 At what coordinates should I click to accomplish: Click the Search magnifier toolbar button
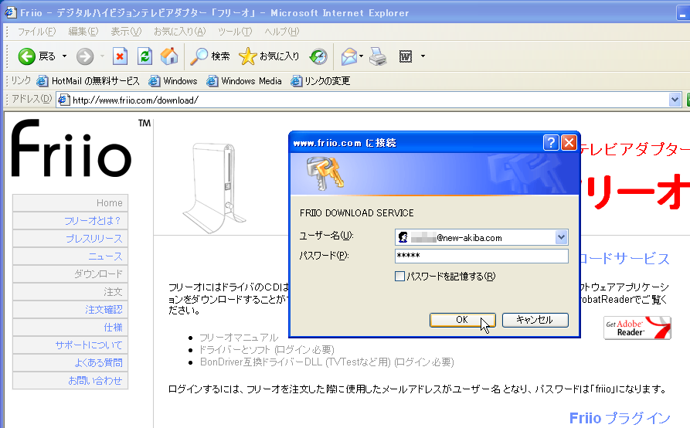[x=210, y=56]
